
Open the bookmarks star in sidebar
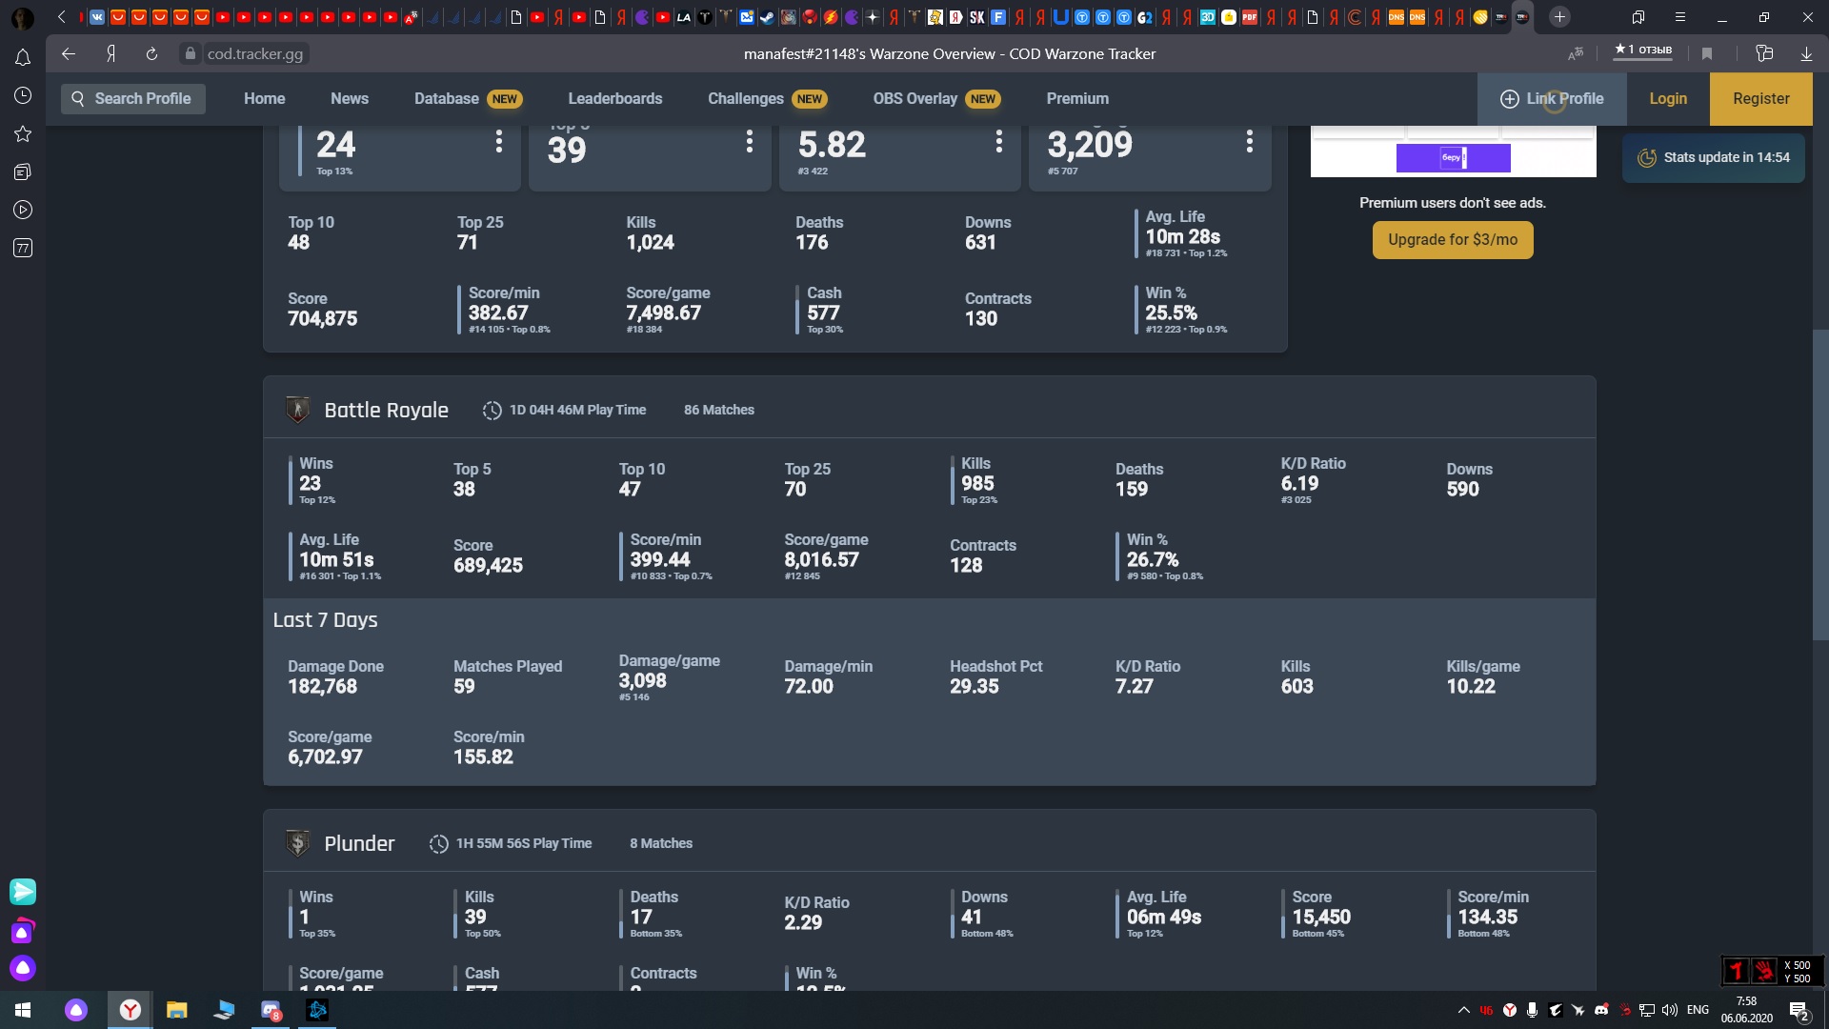click(x=23, y=133)
